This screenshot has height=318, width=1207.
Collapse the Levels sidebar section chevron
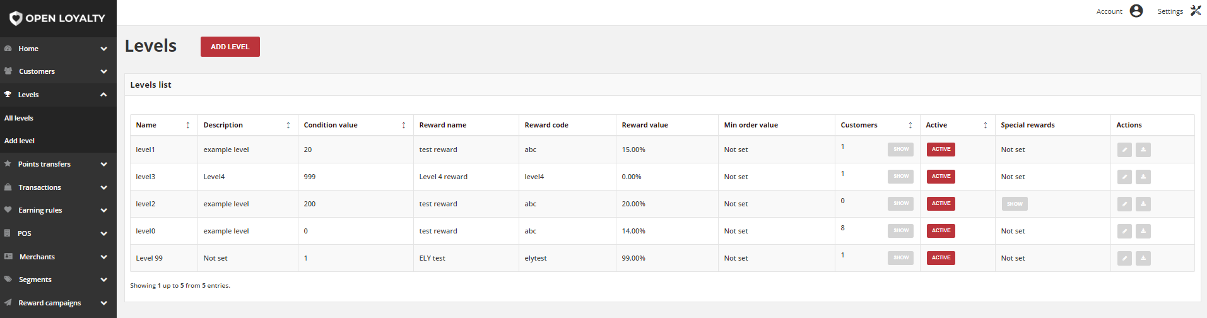(103, 95)
